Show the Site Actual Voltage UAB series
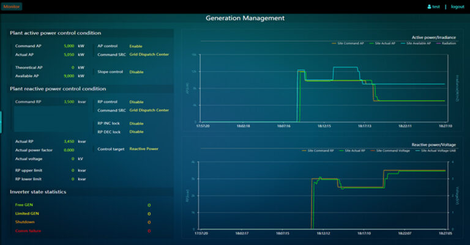This screenshot has height=245, width=470. point(432,150)
